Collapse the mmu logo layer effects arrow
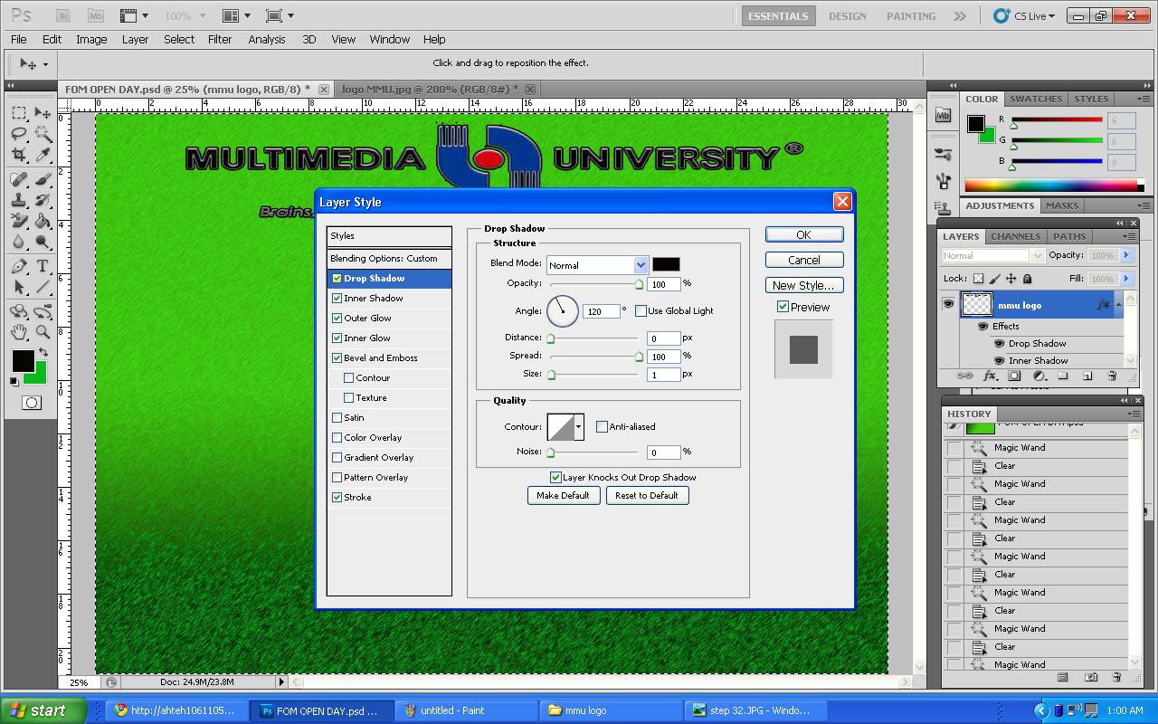Image resolution: width=1158 pixels, height=724 pixels. (x=1119, y=306)
